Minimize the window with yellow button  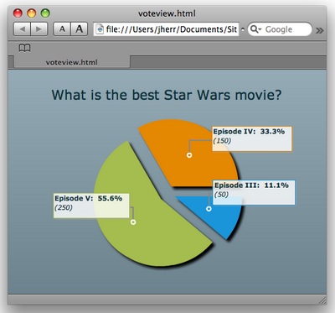coord(32,13)
